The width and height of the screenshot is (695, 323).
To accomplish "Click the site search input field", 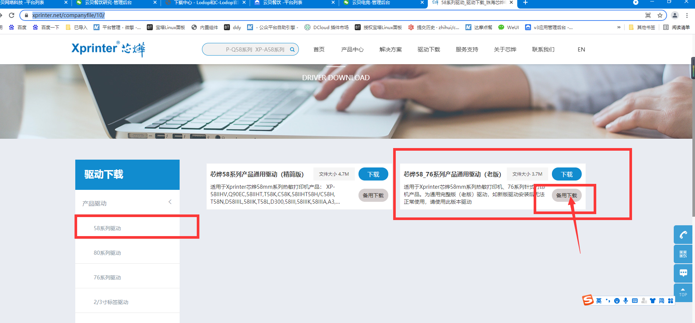I will point(250,50).
